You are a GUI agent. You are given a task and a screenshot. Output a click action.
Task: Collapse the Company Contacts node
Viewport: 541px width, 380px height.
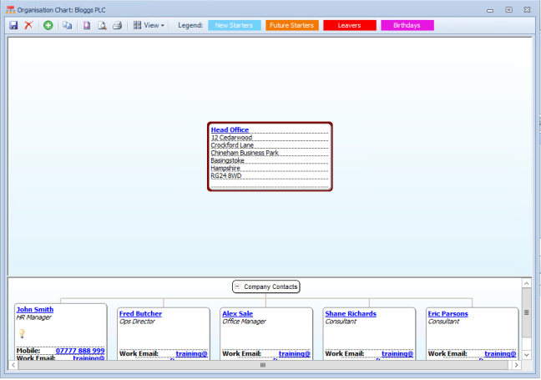[238, 287]
